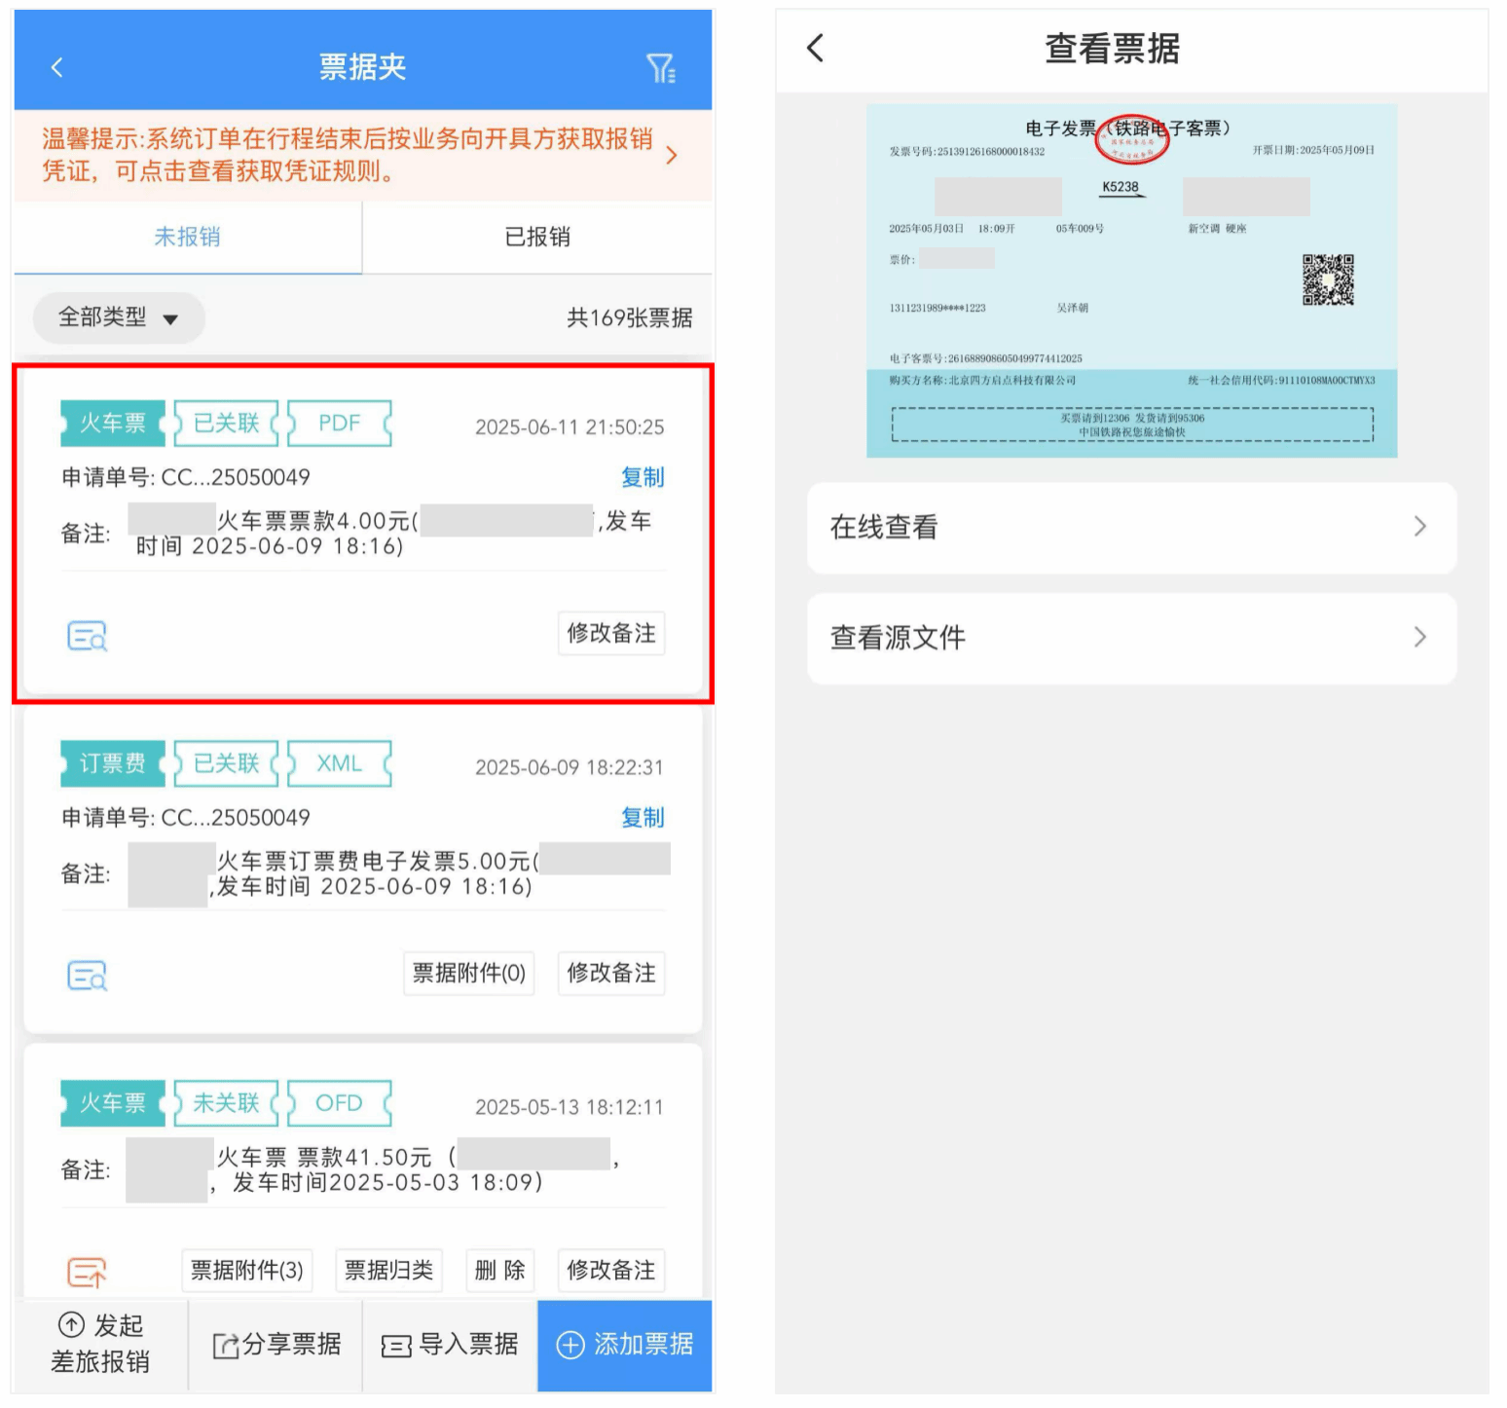Scan the QR code on the invoice
The image size is (1507, 1408).
click(x=1328, y=279)
